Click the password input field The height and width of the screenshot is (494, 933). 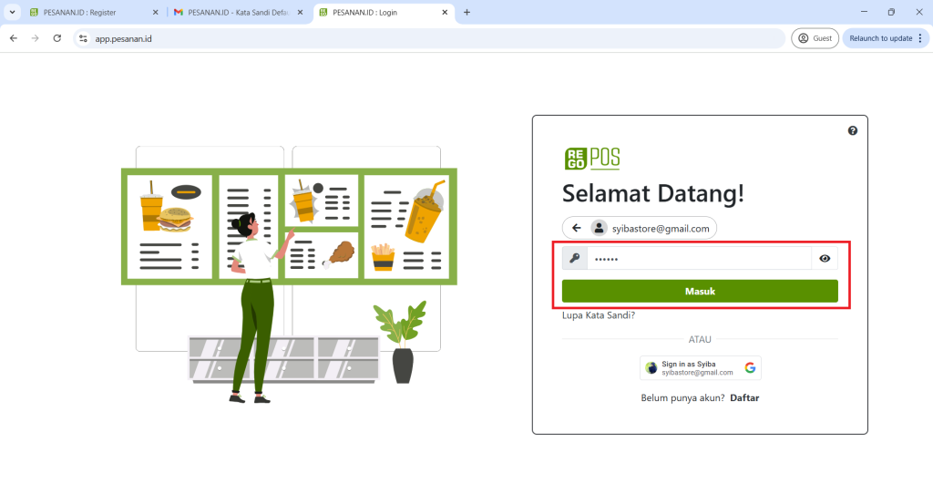coord(697,259)
